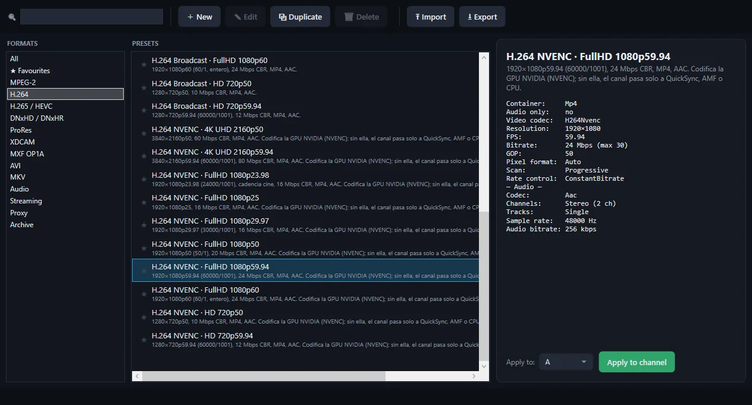This screenshot has width=752, height=405.
Task: Select Streaming format category
Action: [65, 201]
